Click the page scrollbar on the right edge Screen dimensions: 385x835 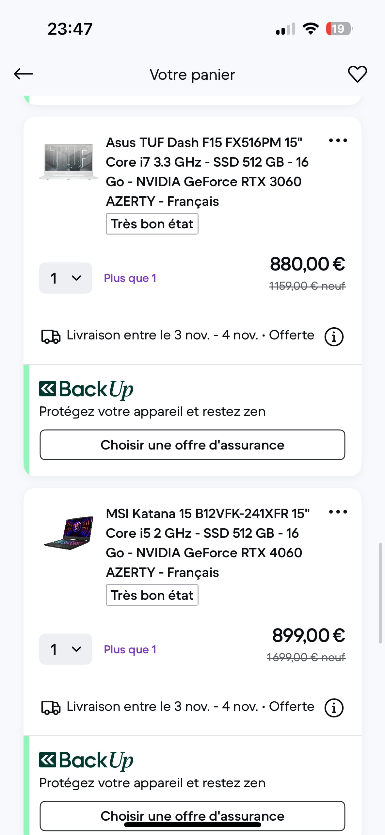(x=380, y=593)
